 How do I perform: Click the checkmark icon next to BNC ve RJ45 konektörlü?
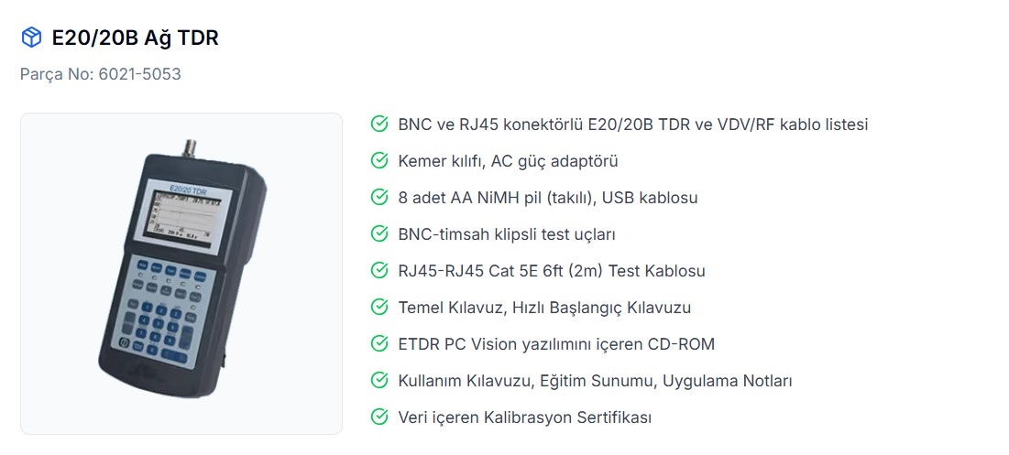[378, 125]
